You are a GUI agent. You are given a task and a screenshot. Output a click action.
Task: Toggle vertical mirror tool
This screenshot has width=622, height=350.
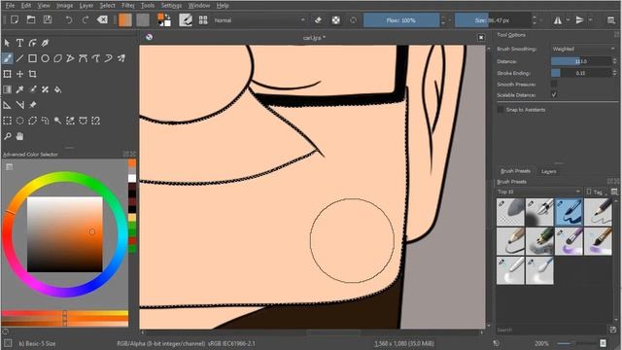tap(579, 19)
